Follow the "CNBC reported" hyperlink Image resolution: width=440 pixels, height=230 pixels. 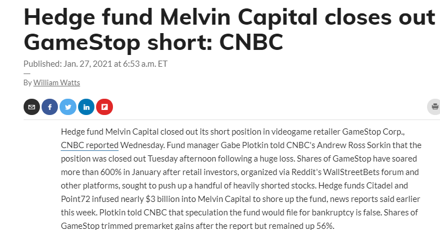pos(89,146)
